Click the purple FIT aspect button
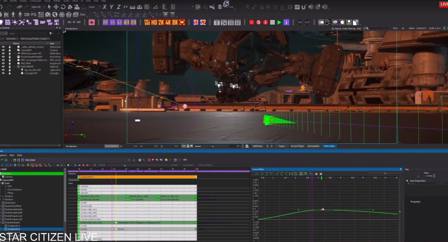 coord(106,22)
